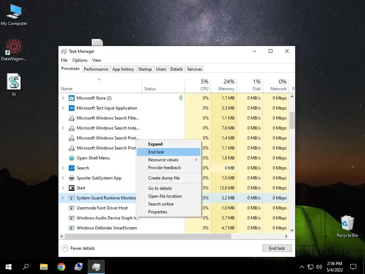Screen dimensions: 365x274
Task: Click the Spooler SubSystem App printer icon
Action: 71,178
